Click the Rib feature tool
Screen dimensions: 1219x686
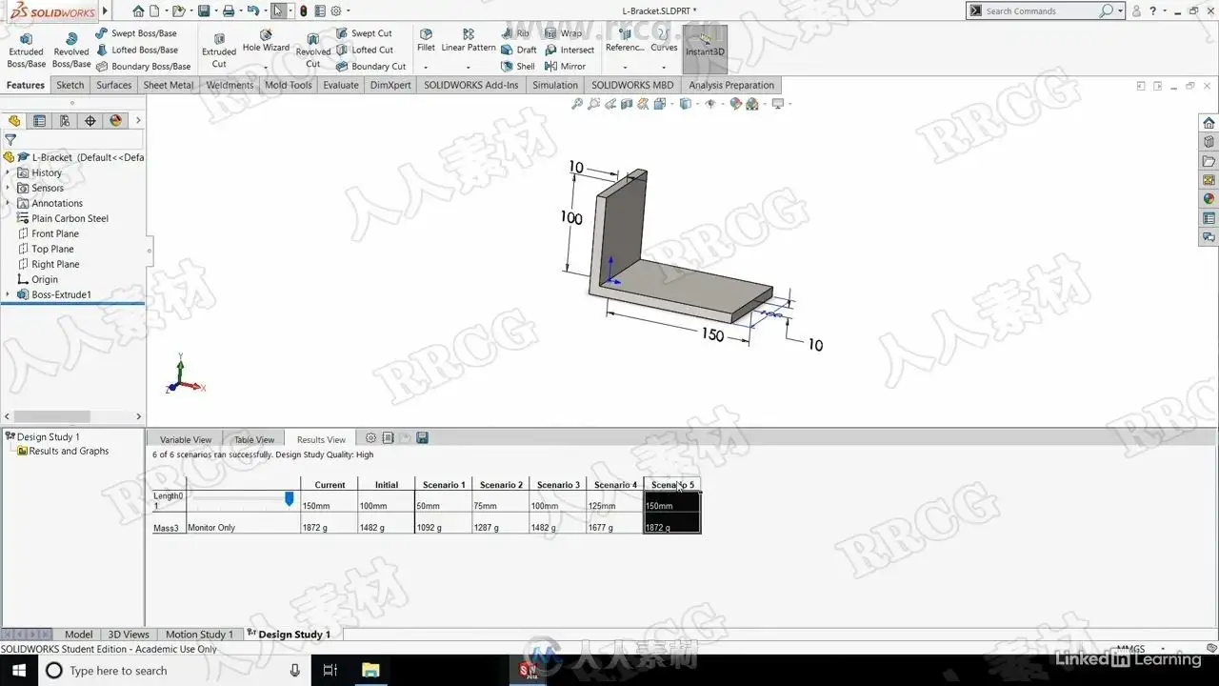coord(515,33)
